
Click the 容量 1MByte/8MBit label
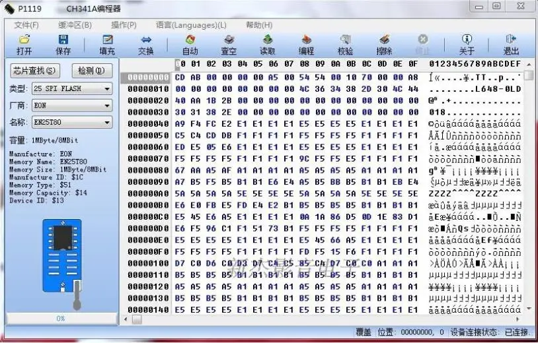[x=44, y=140]
